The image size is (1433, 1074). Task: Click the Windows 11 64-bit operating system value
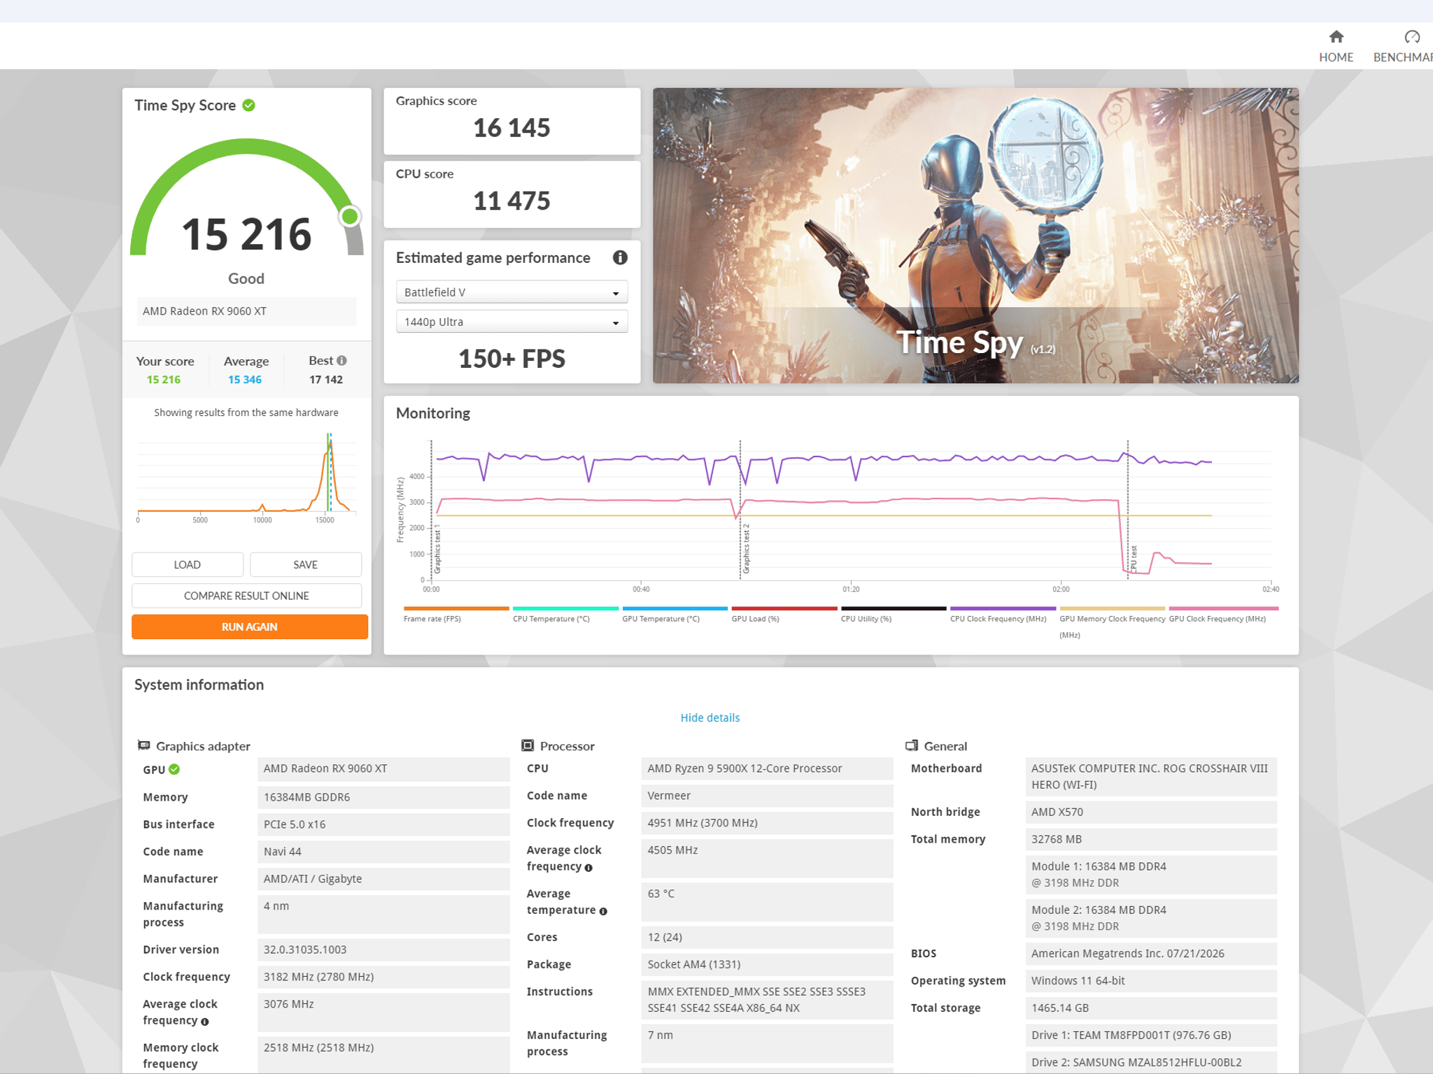click(x=1151, y=980)
